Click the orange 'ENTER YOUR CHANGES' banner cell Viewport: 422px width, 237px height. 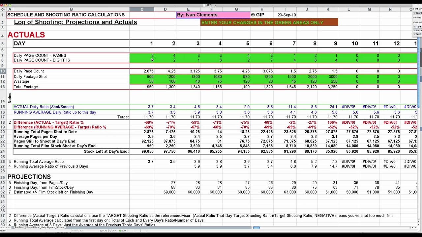click(269, 22)
